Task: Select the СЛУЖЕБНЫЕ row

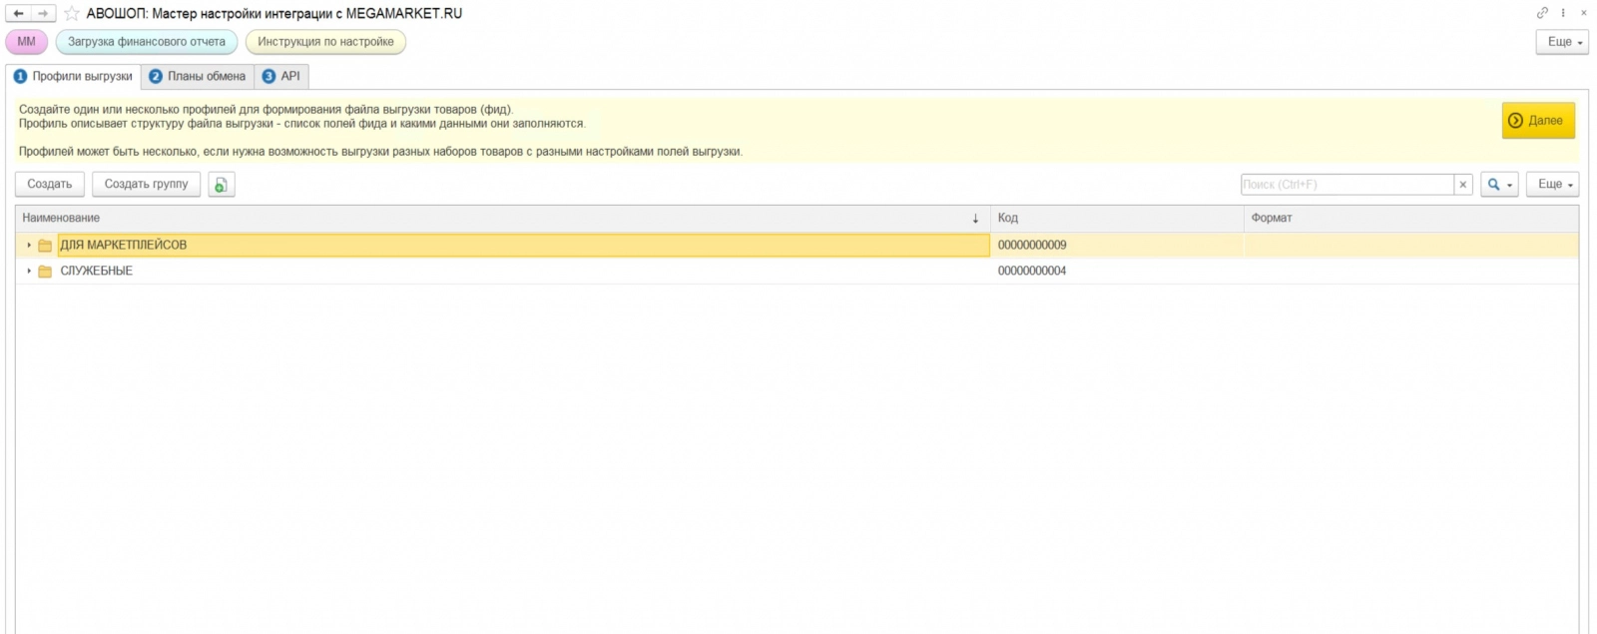Action: 797,272
